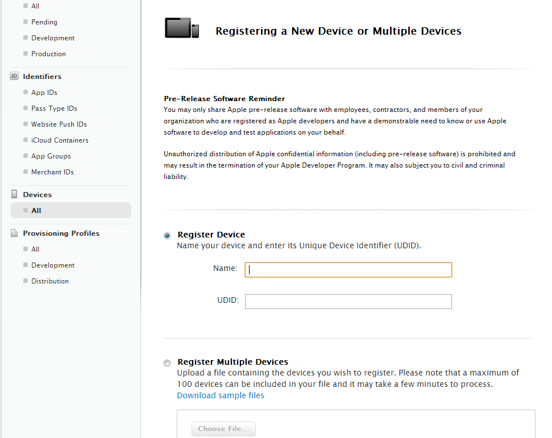Select All under Devices
This screenshot has width=552, height=438.
[70, 210]
